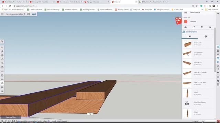Select the Offset tool in left toolbar
This screenshot has width=220, height=123.
pyautogui.click(x=2, y=75)
